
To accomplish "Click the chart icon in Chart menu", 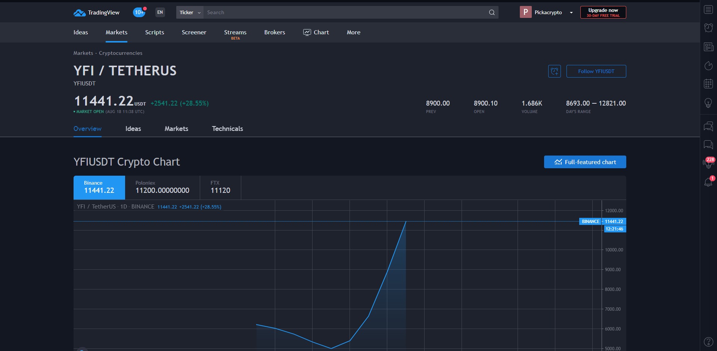I will [307, 32].
